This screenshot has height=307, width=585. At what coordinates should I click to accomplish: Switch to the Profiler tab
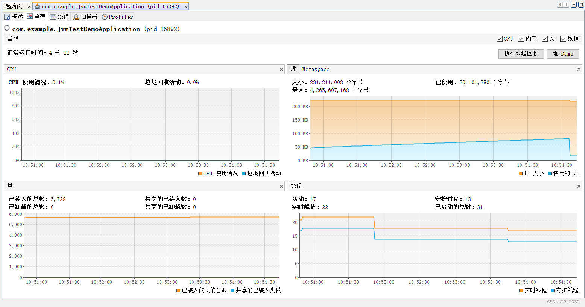[117, 17]
